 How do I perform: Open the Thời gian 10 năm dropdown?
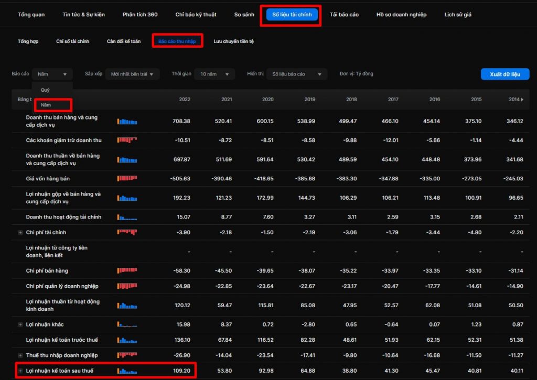(x=214, y=74)
